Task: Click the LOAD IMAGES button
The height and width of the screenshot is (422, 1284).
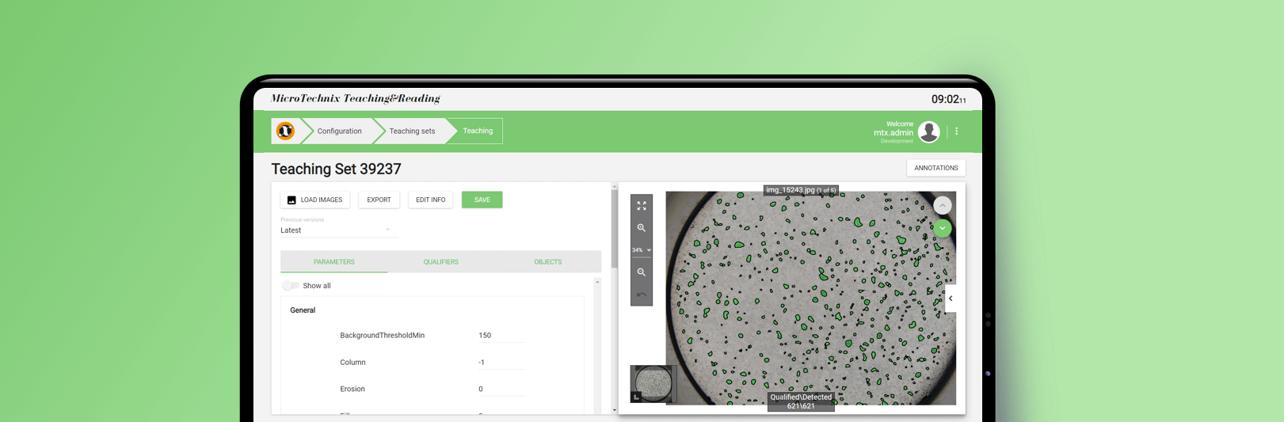Action: pos(315,200)
